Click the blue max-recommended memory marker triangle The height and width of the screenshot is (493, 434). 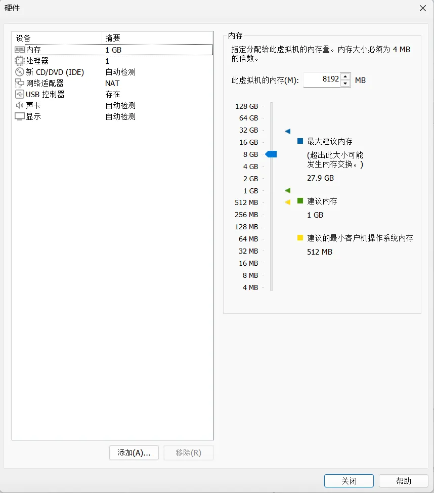tap(287, 131)
